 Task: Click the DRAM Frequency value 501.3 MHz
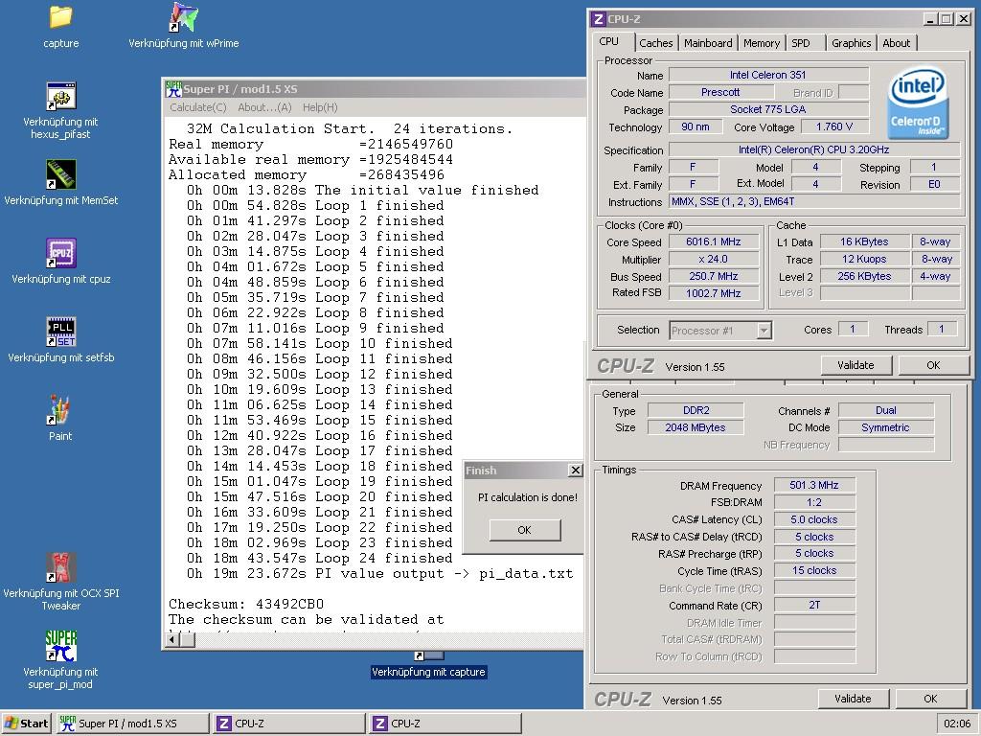point(814,485)
